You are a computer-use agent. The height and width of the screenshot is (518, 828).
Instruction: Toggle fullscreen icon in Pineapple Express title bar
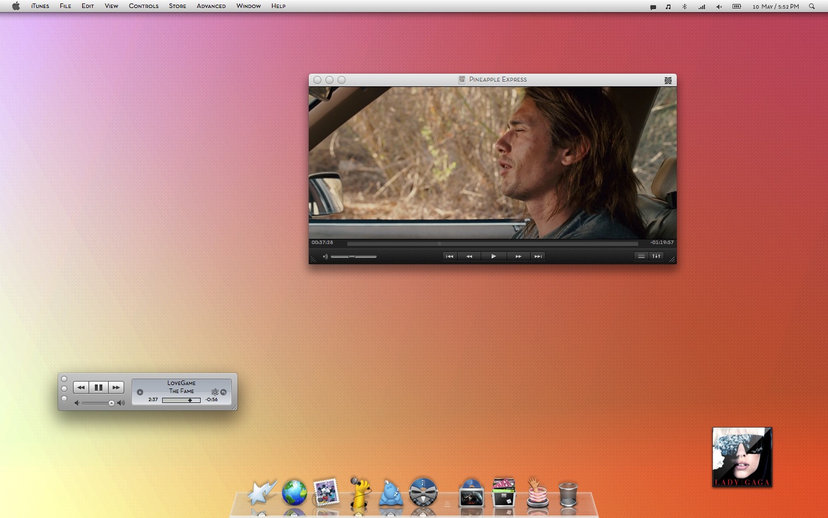(x=668, y=81)
